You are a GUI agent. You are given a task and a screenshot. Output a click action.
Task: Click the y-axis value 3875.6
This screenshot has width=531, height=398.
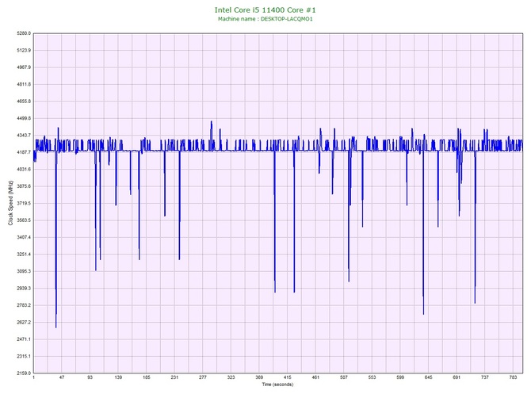point(24,186)
